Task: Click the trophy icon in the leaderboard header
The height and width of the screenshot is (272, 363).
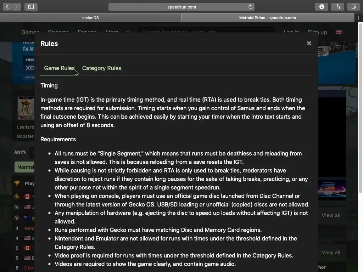Action: coord(17,183)
